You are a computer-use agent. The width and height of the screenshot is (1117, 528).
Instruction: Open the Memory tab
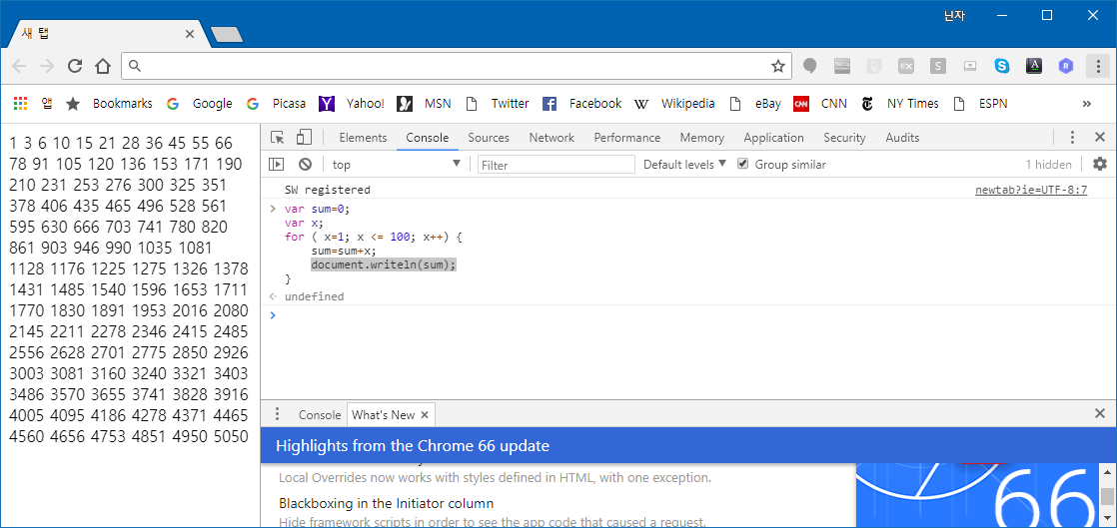701,138
